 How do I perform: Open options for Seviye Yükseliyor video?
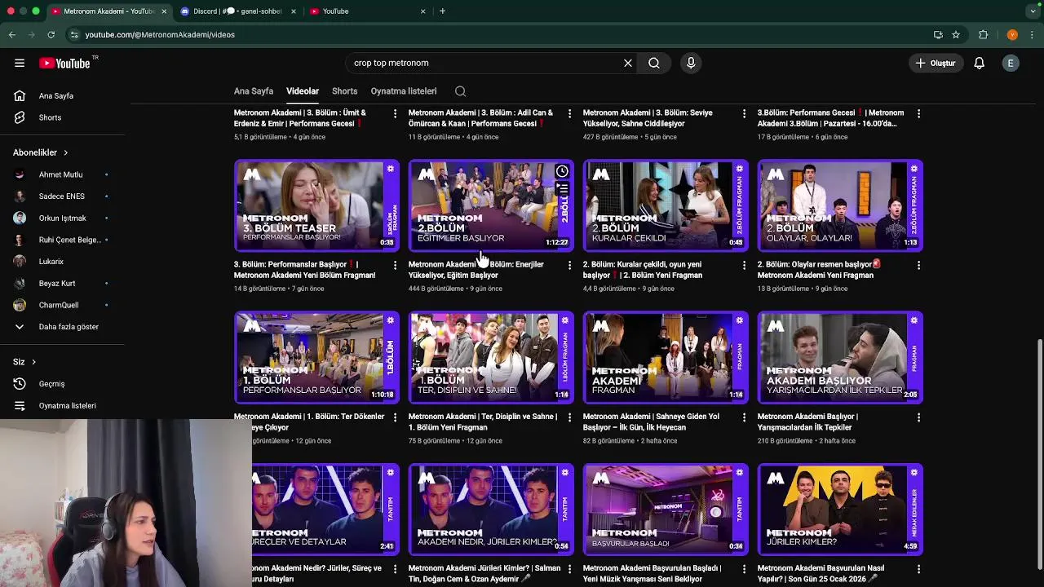point(744,113)
